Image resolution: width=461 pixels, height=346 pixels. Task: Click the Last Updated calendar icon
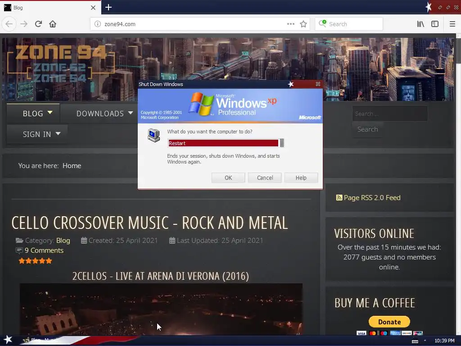pyautogui.click(x=172, y=241)
